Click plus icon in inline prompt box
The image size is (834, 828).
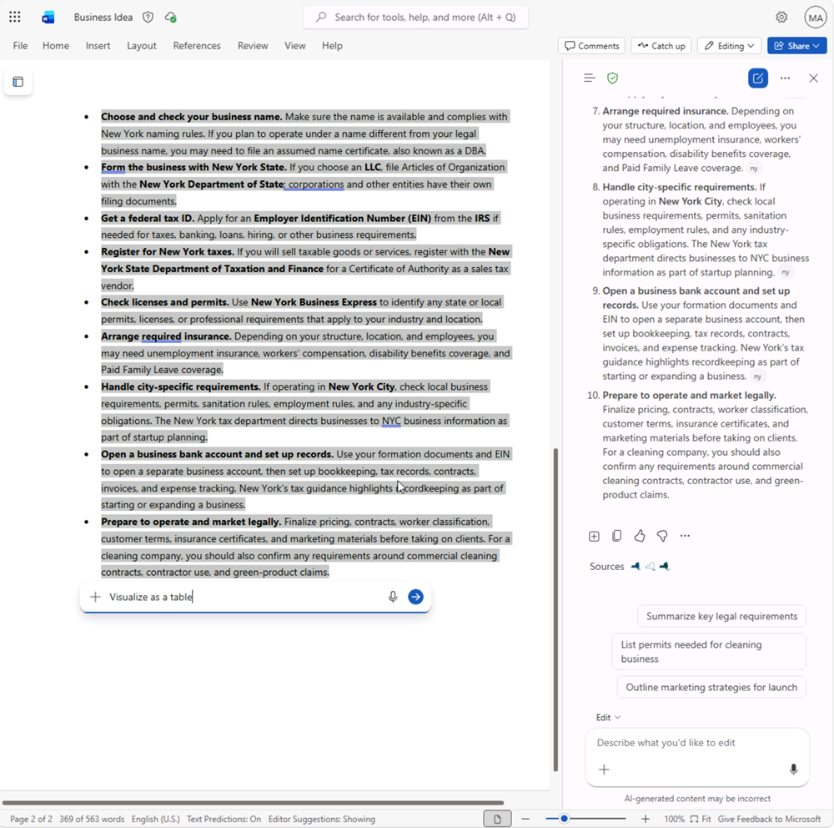pyautogui.click(x=95, y=597)
